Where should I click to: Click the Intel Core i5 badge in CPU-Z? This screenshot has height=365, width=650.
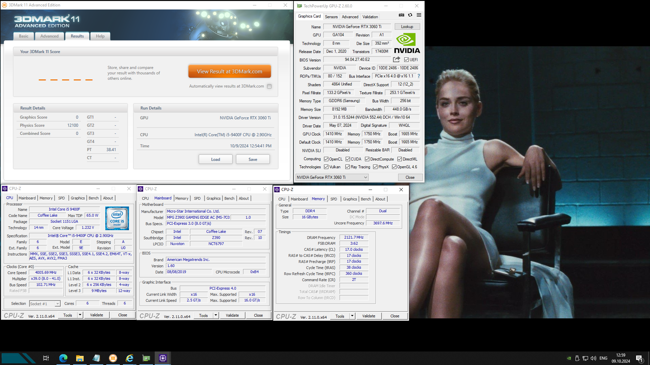click(x=117, y=218)
